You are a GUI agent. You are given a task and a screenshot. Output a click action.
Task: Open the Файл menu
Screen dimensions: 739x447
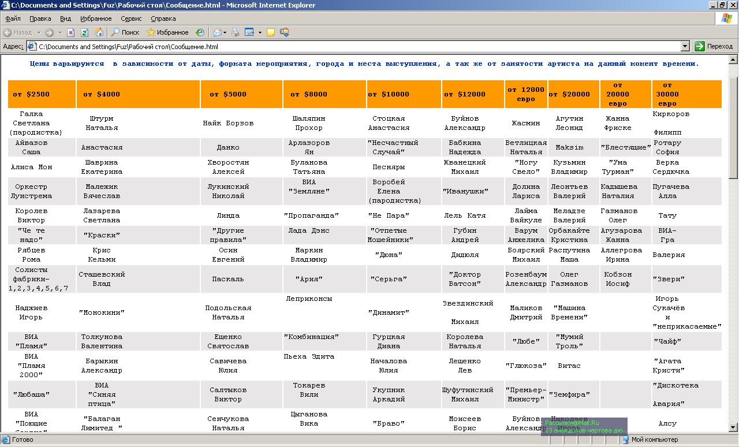[13, 18]
